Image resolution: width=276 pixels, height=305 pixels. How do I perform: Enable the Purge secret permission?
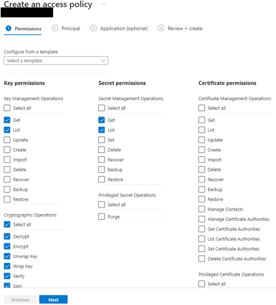[x=101, y=217]
